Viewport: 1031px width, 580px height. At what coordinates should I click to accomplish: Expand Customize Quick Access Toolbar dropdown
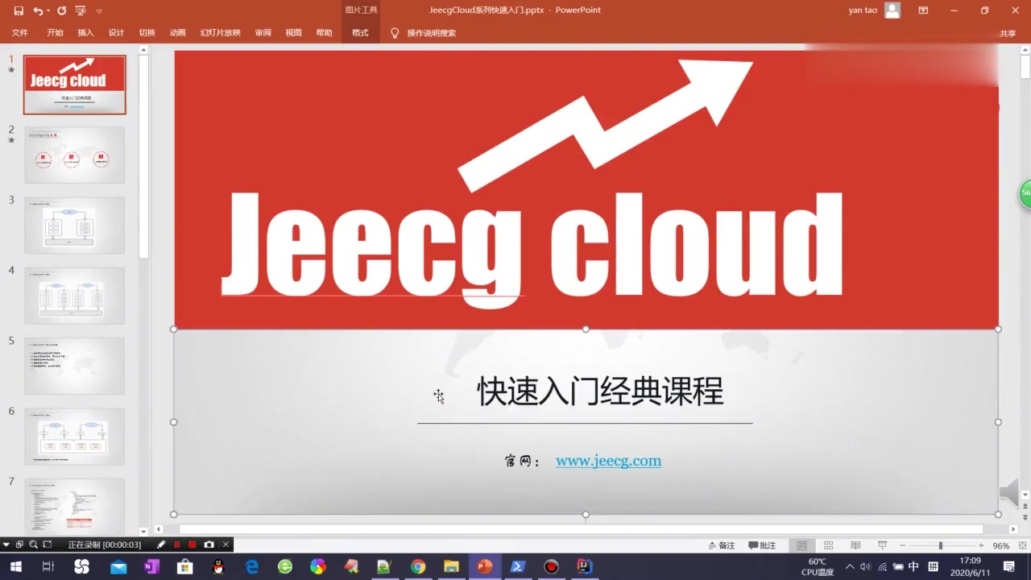[x=99, y=11]
